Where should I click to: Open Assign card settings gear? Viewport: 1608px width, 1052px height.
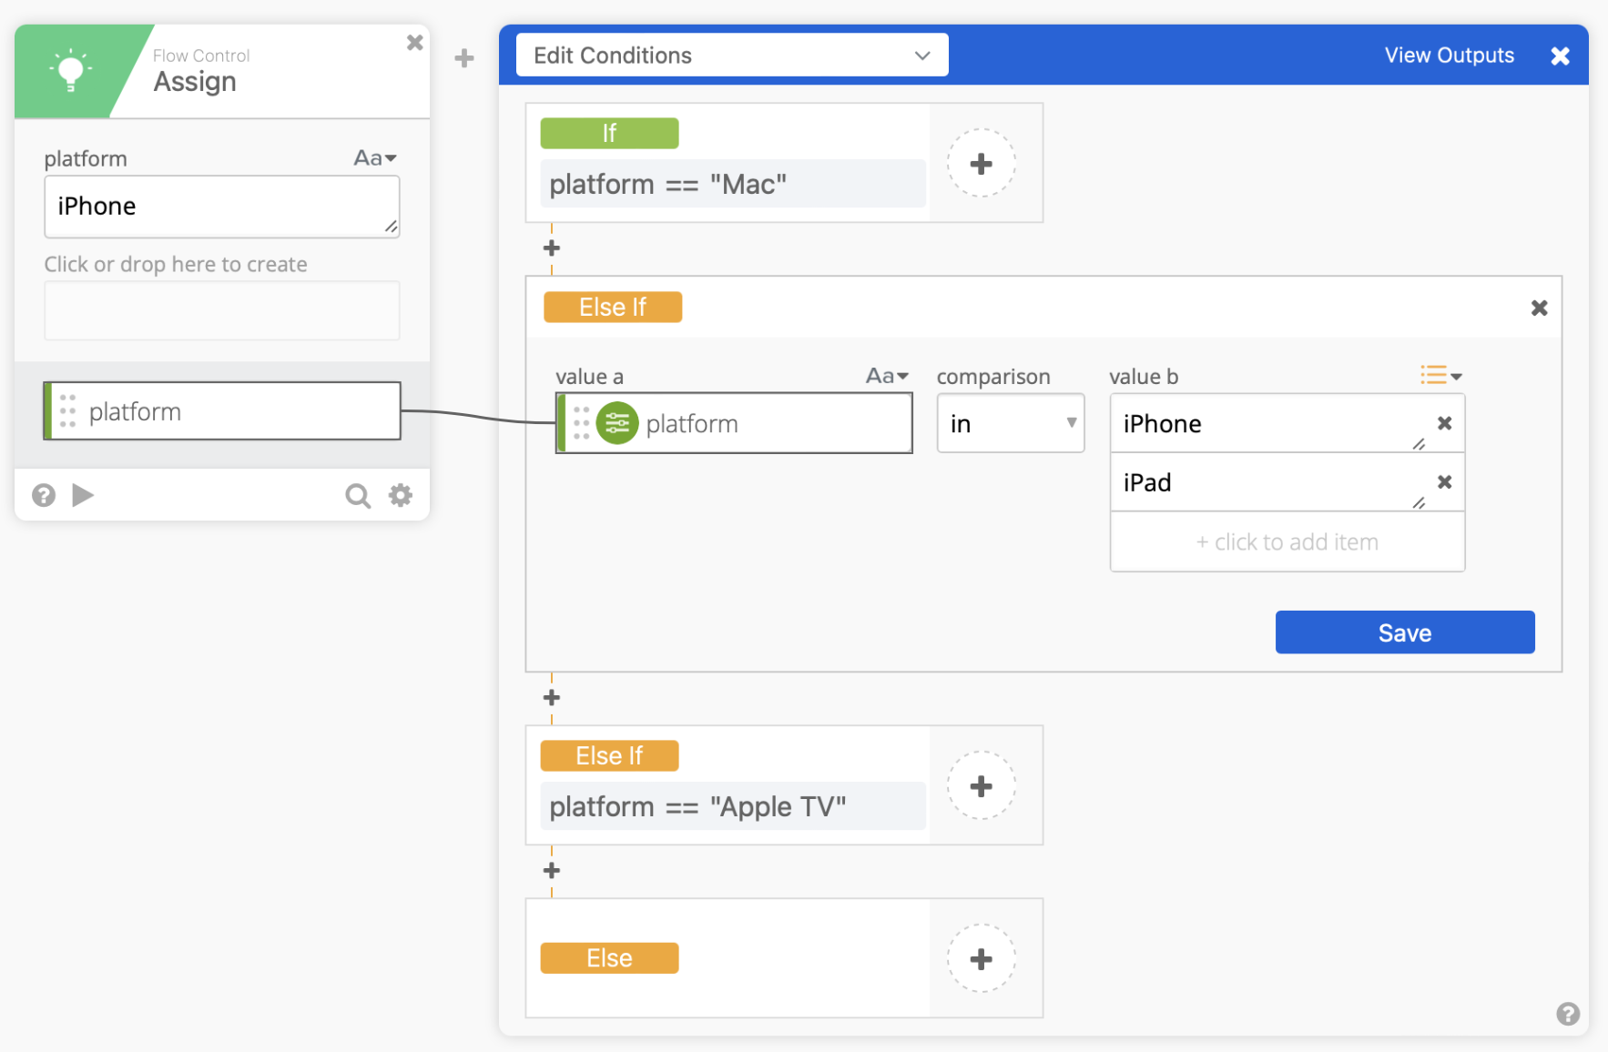(401, 495)
